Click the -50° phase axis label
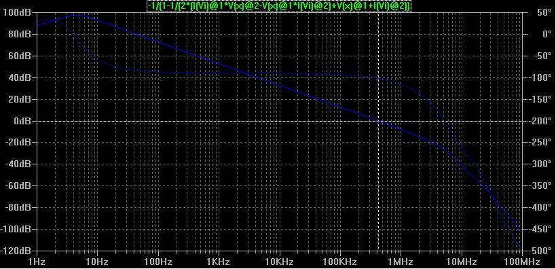Viewport: 556px width, 269px height. click(542, 56)
